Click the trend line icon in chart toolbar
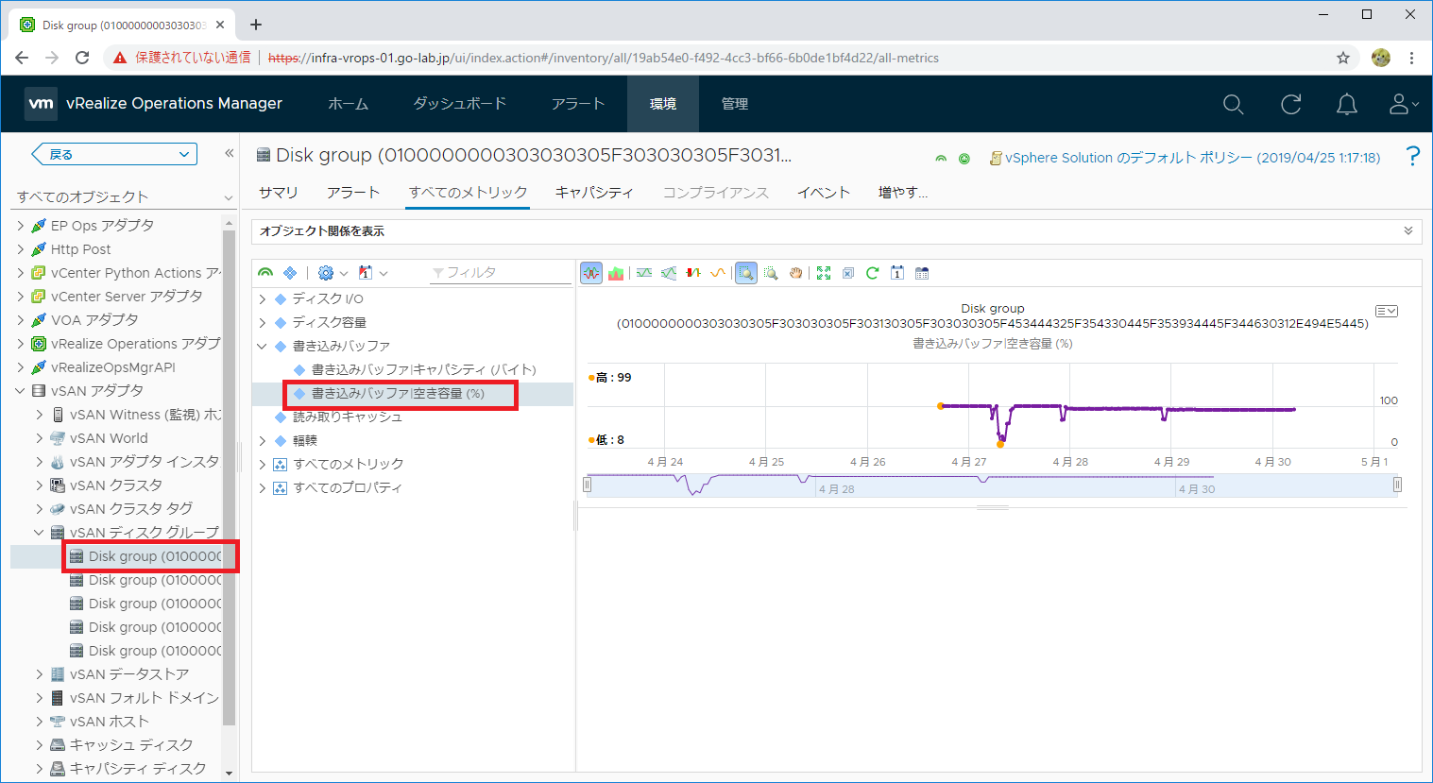The width and height of the screenshot is (1433, 783). point(644,273)
